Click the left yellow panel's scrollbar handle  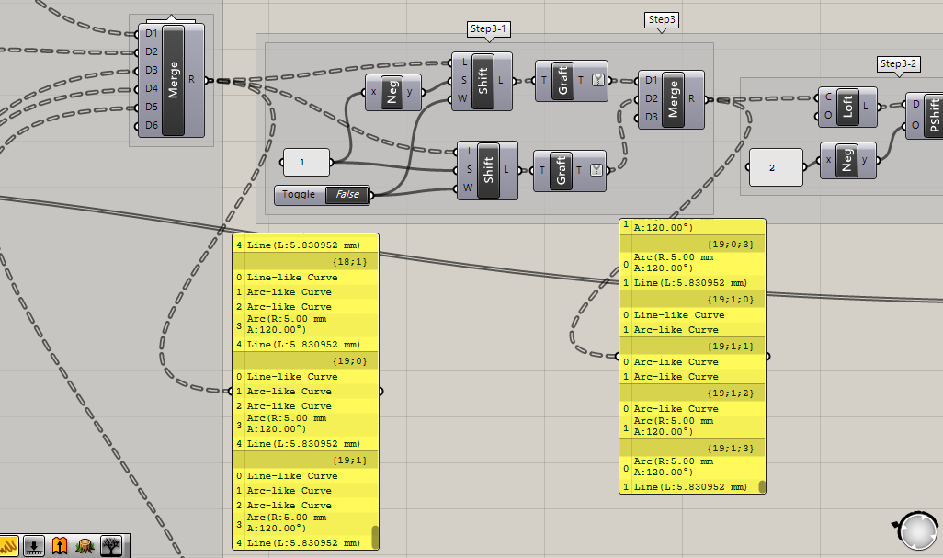[374, 536]
